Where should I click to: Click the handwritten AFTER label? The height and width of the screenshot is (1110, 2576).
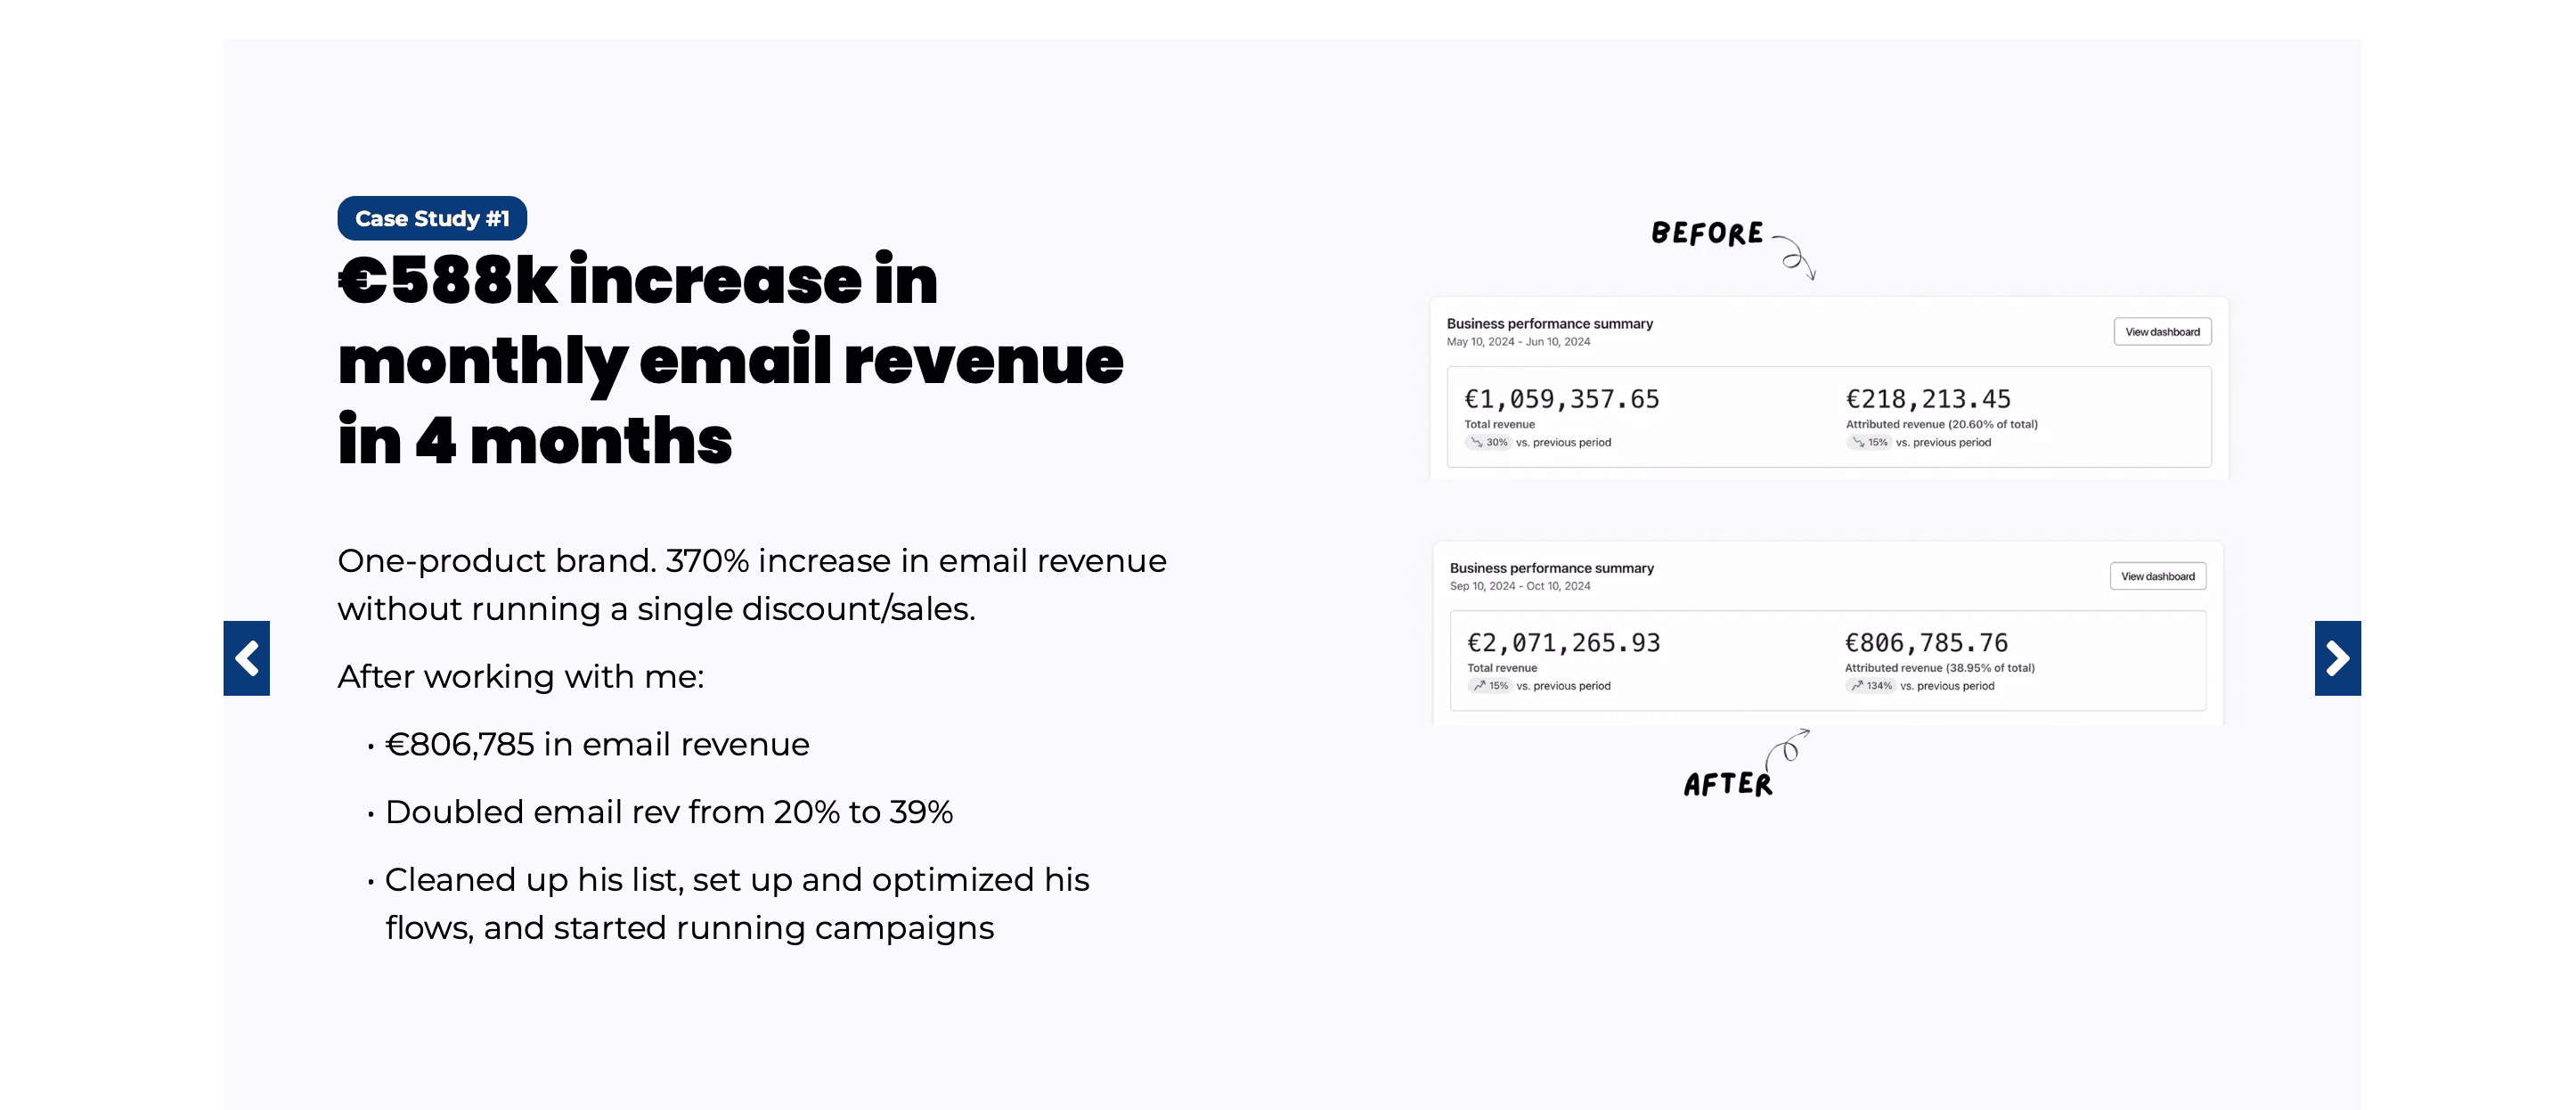click(x=1728, y=785)
